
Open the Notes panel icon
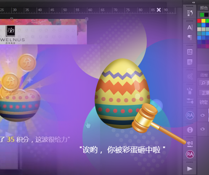(x=190, y=62)
